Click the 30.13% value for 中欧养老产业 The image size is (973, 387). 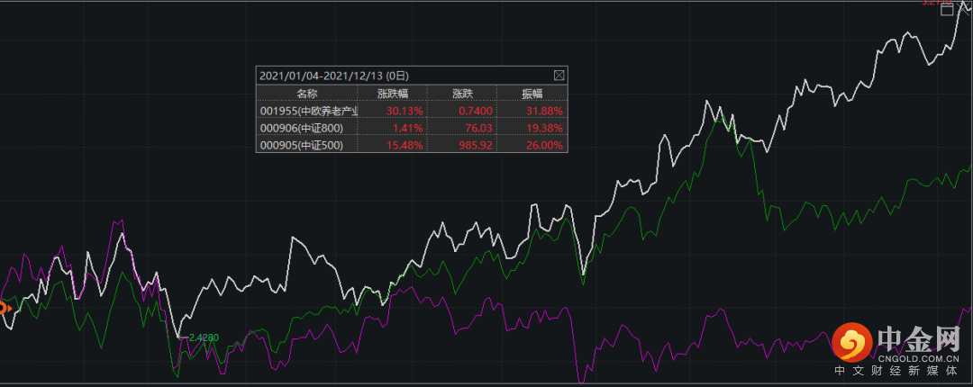405,111
